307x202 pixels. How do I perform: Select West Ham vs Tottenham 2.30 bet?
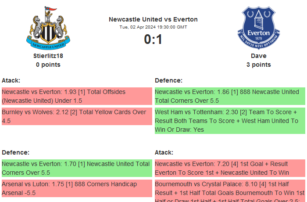tap(230, 121)
